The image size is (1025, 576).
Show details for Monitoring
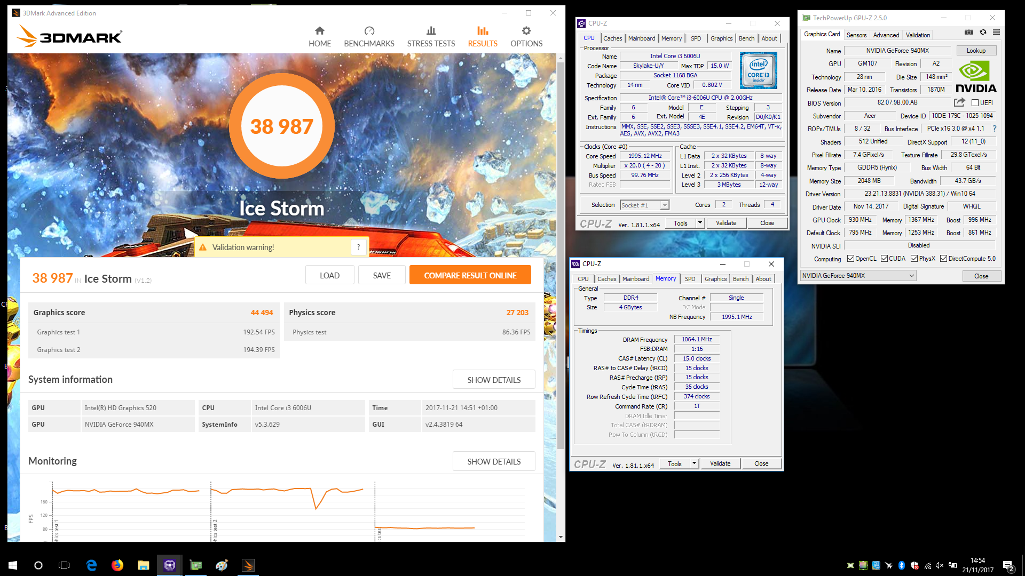pos(494,461)
